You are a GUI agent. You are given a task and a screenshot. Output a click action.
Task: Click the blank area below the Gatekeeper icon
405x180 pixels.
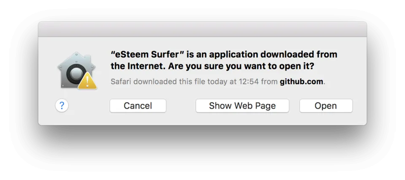(77, 94)
